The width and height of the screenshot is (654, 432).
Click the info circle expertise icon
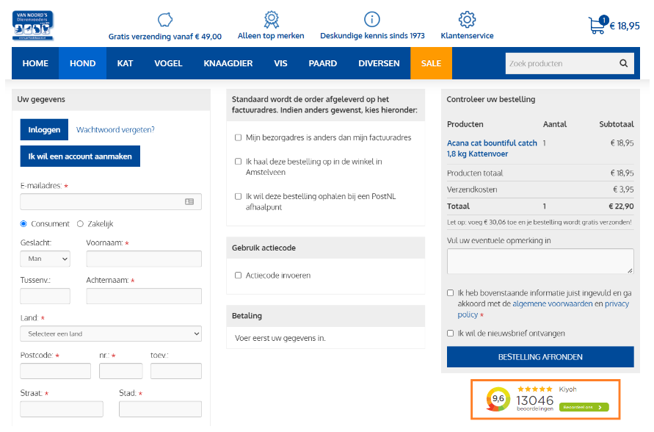(372, 19)
